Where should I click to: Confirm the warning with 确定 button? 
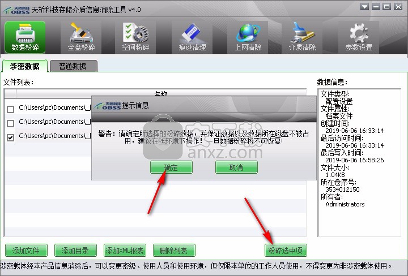[171, 167]
